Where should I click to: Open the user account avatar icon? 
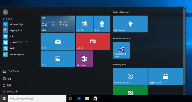[5, 12]
